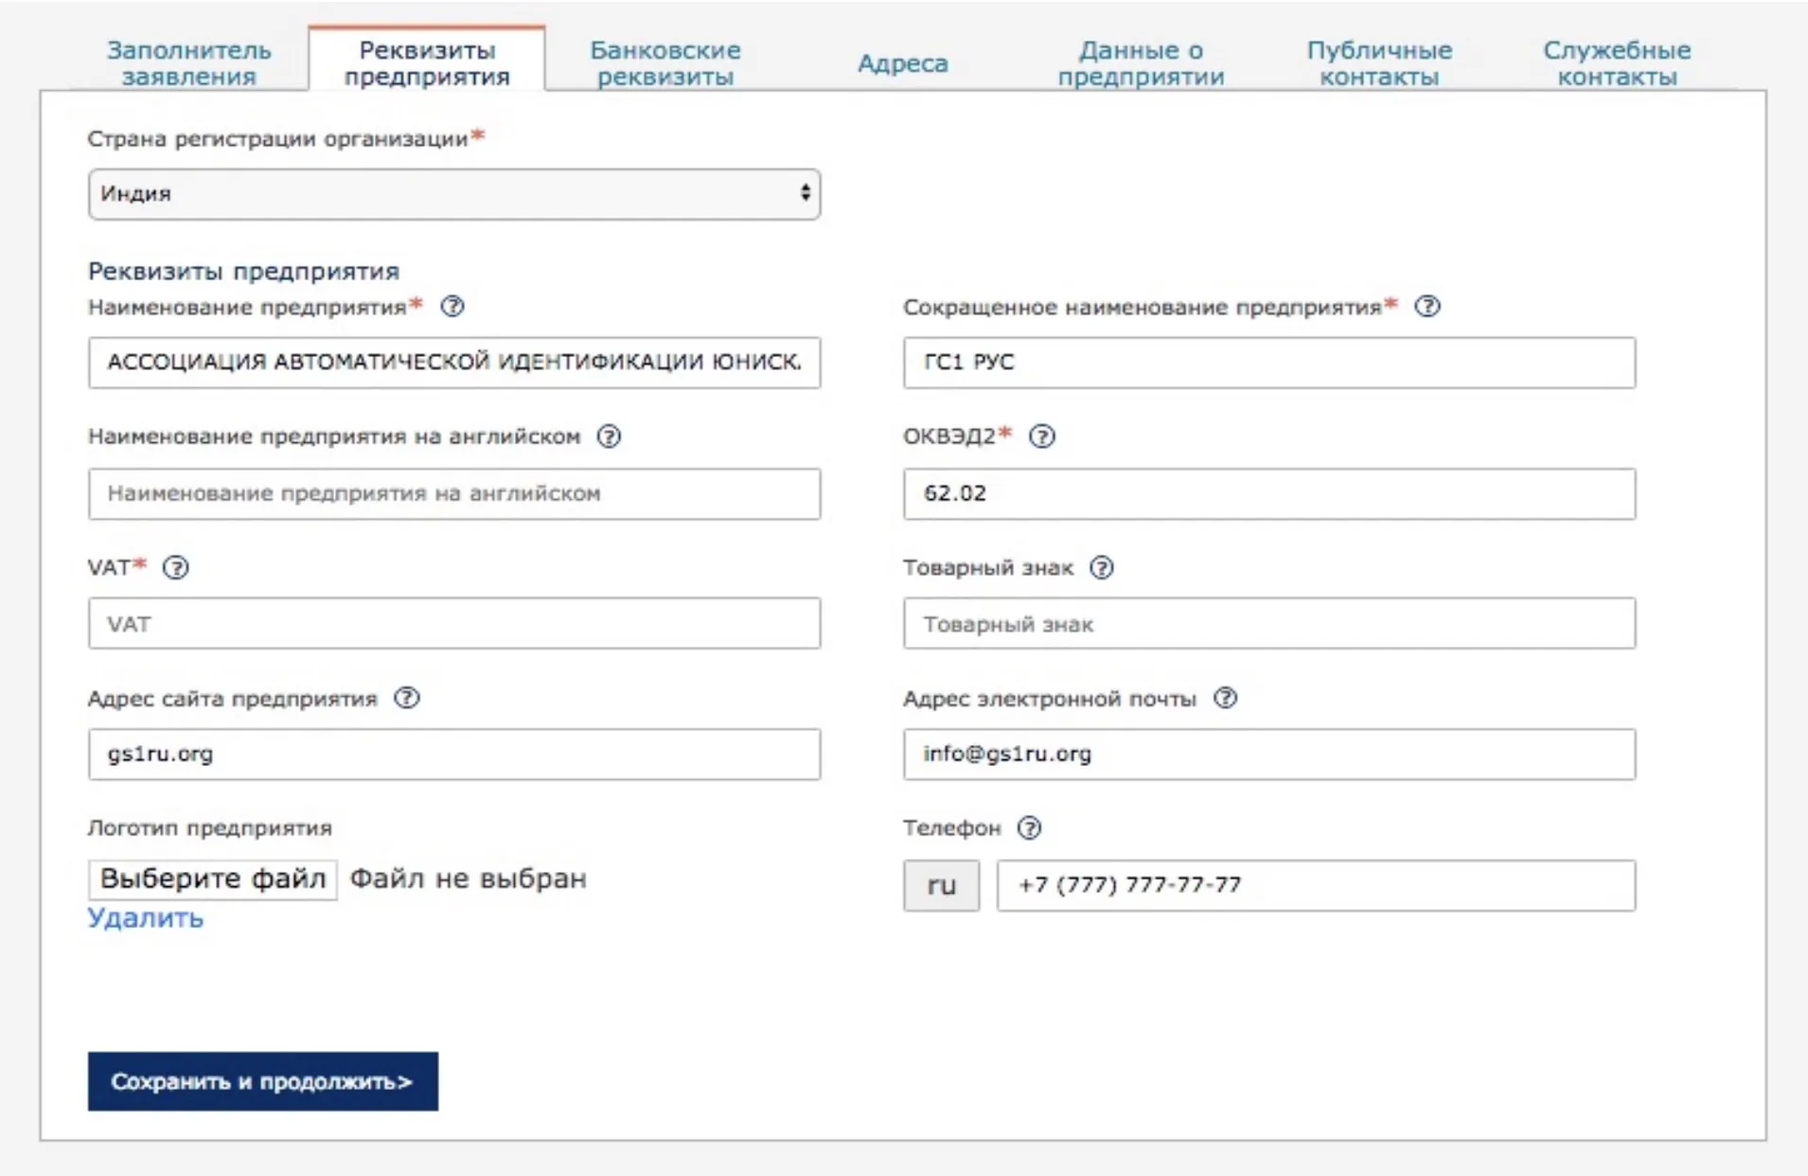The width and height of the screenshot is (1808, 1176).
Task: Focus the VAT input field
Action: coord(454,624)
